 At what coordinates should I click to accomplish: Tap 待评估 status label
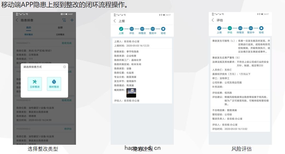coord(68,129)
